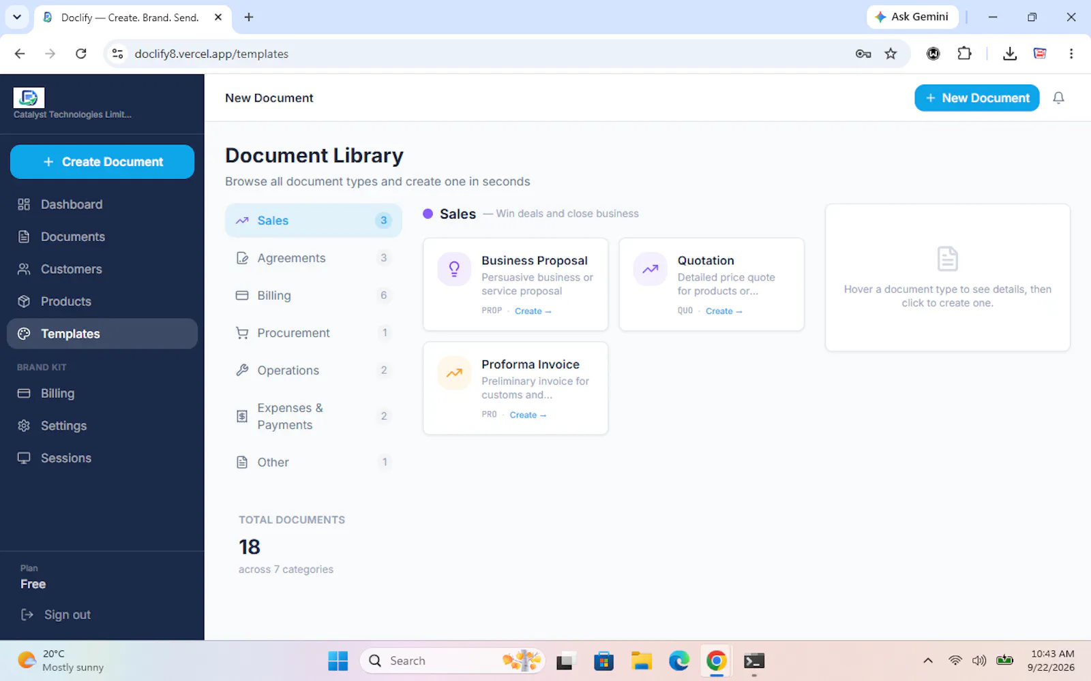Select Templates in the sidebar
Image resolution: width=1091 pixels, height=681 pixels.
102,334
